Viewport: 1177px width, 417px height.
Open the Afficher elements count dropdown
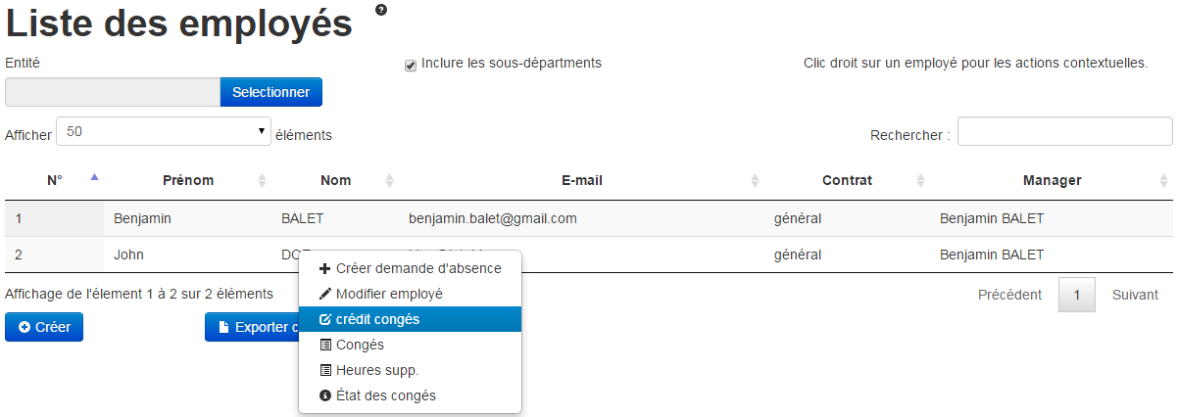tap(164, 131)
